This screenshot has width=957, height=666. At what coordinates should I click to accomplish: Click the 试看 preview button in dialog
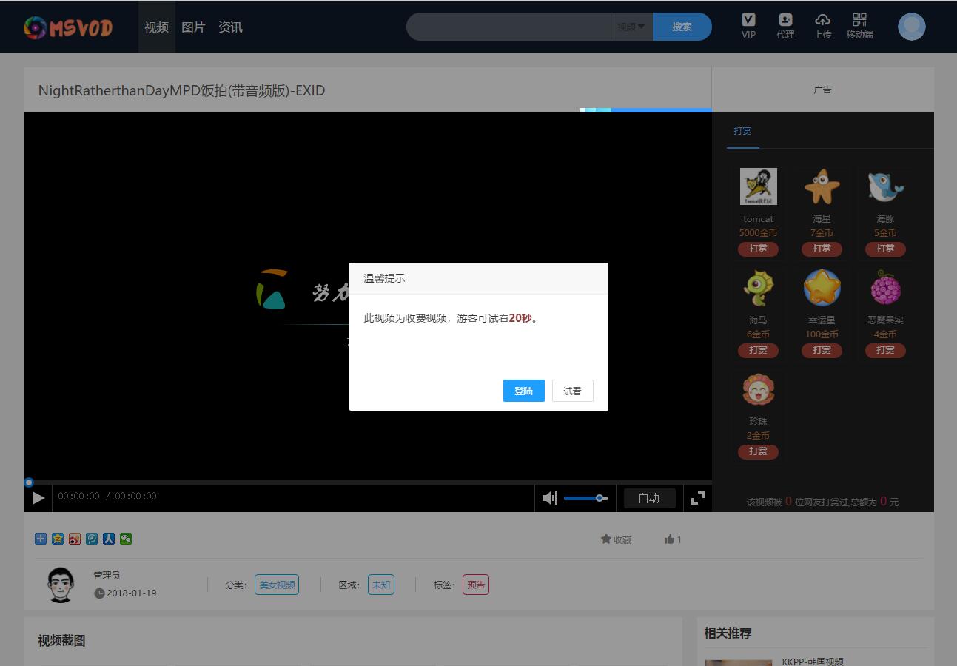tap(573, 391)
